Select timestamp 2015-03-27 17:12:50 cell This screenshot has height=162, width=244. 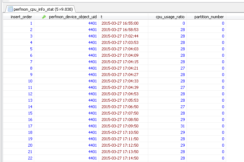[123, 145]
